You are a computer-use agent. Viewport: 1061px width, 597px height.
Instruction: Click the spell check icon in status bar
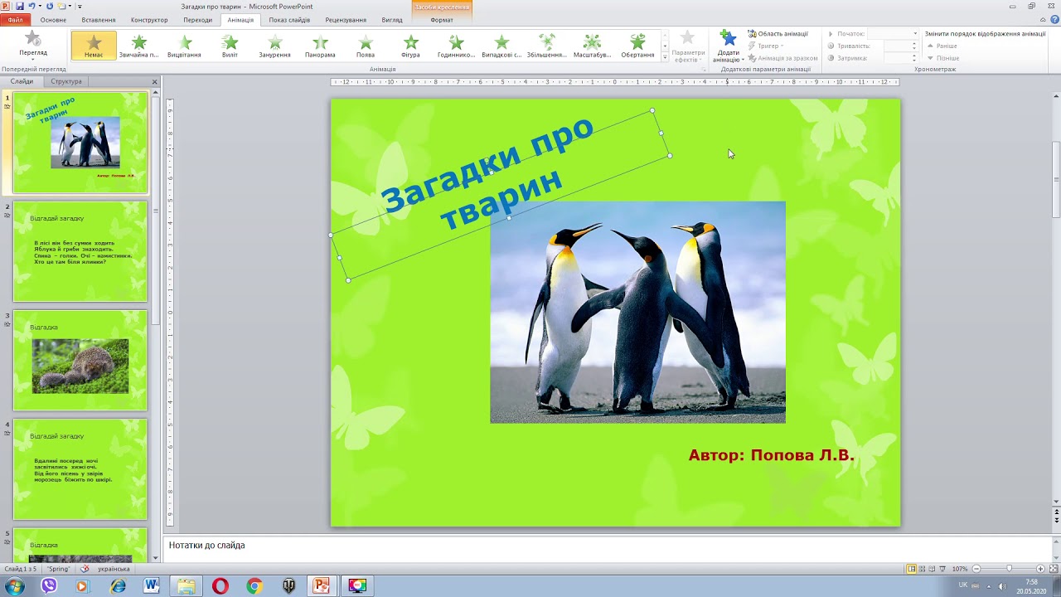(x=85, y=569)
